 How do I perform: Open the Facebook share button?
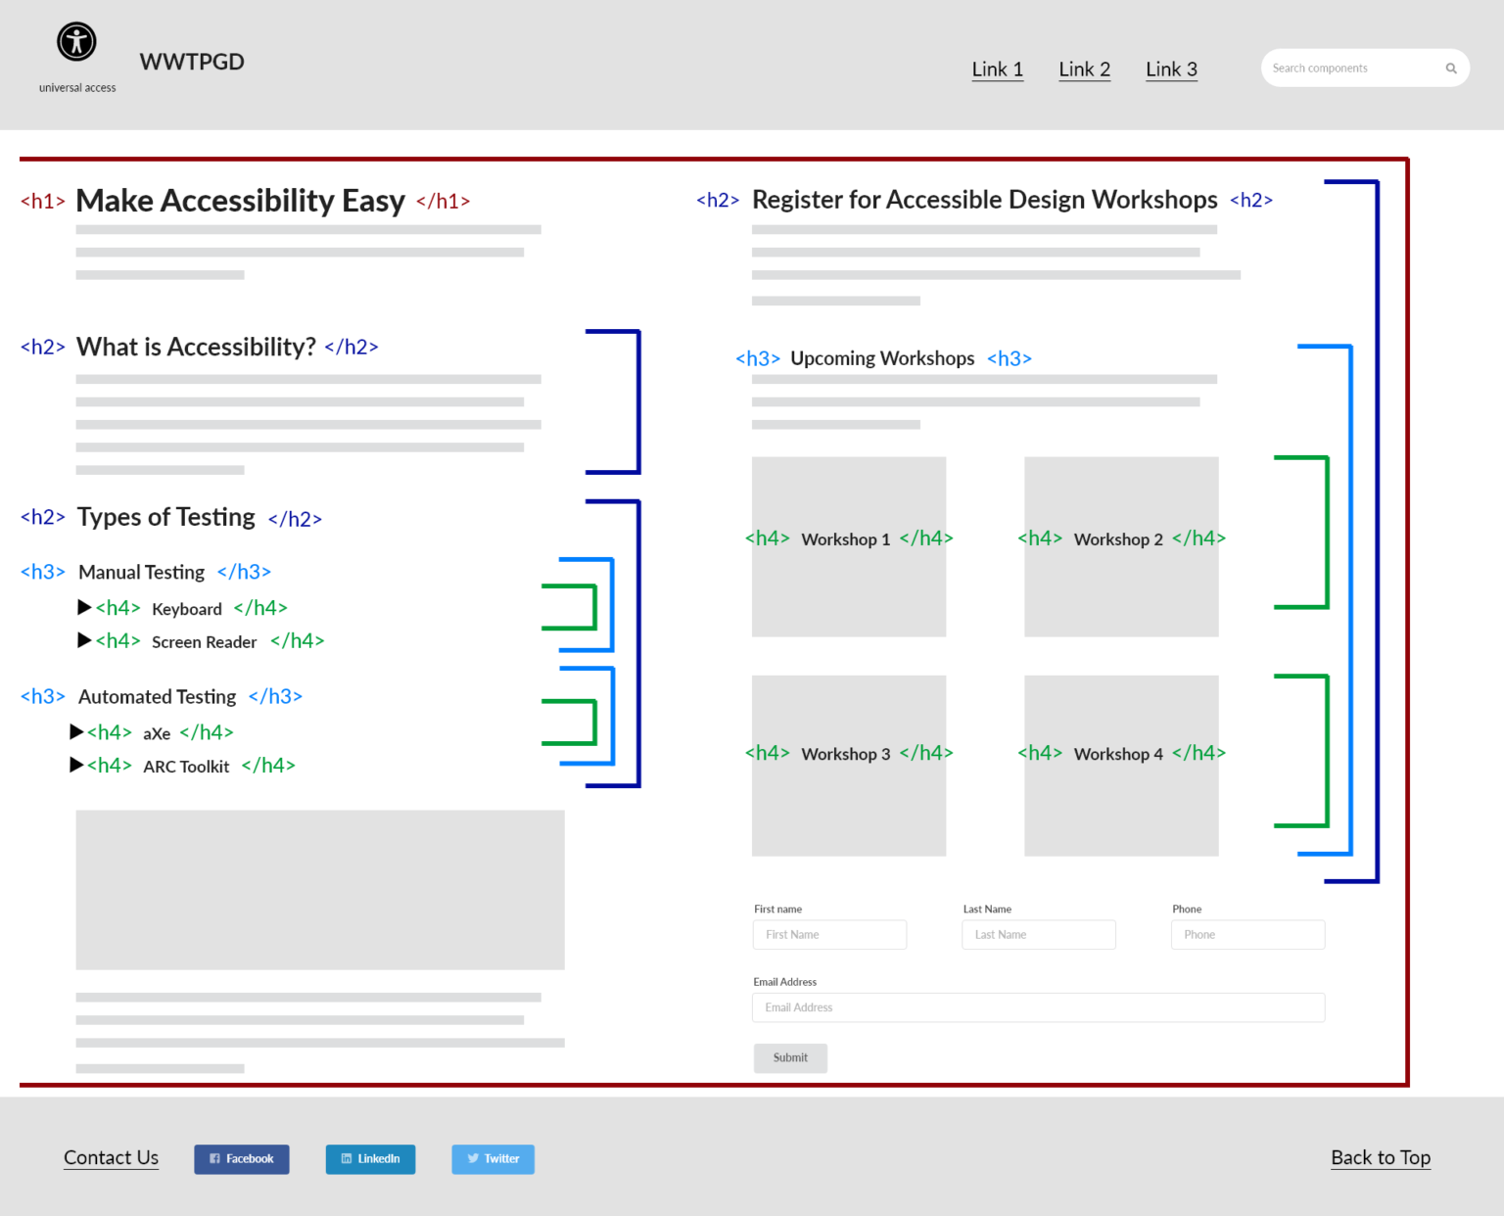click(241, 1159)
